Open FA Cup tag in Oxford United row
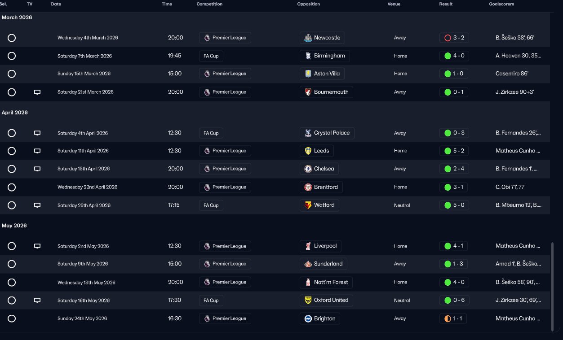This screenshot has height=340, width=563. point(211,300)
